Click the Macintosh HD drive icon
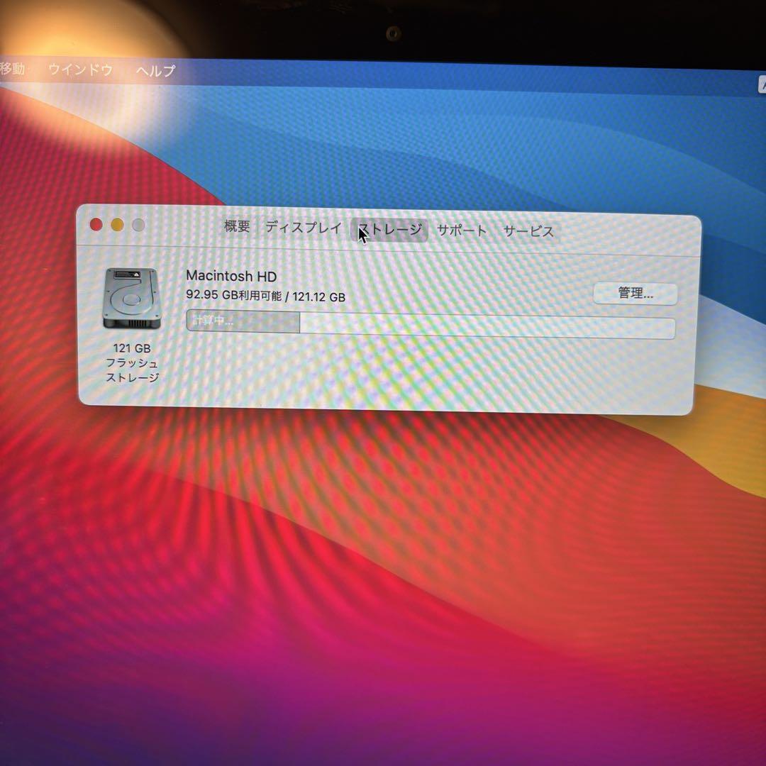 click(131, 298)
